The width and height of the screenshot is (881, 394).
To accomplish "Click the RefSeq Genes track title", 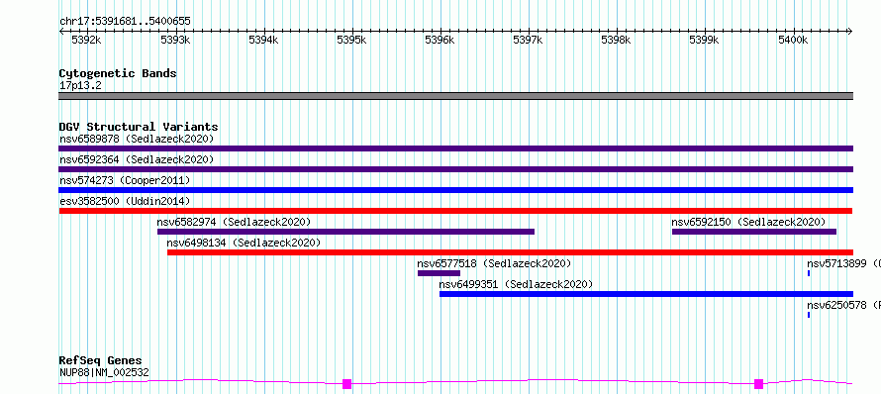I will tap(101, 360).
